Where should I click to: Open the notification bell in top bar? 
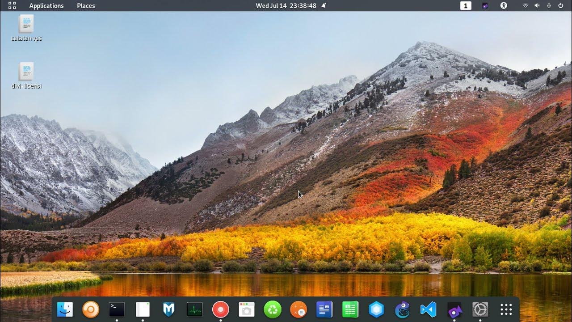324,5
